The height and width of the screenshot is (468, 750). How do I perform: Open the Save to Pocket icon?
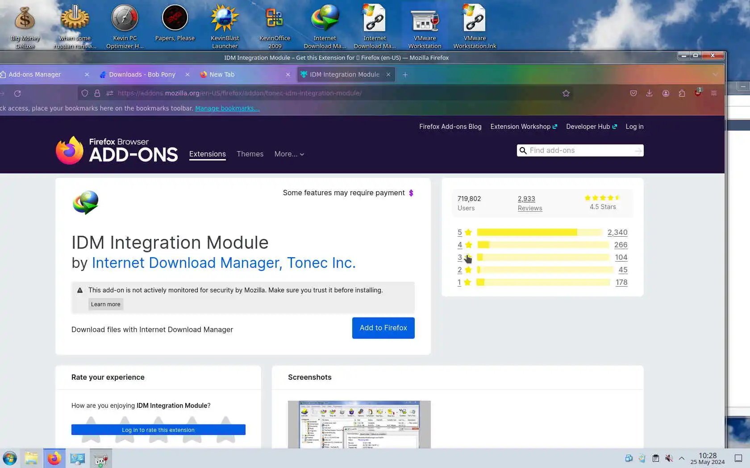click(x=633, y=93)
